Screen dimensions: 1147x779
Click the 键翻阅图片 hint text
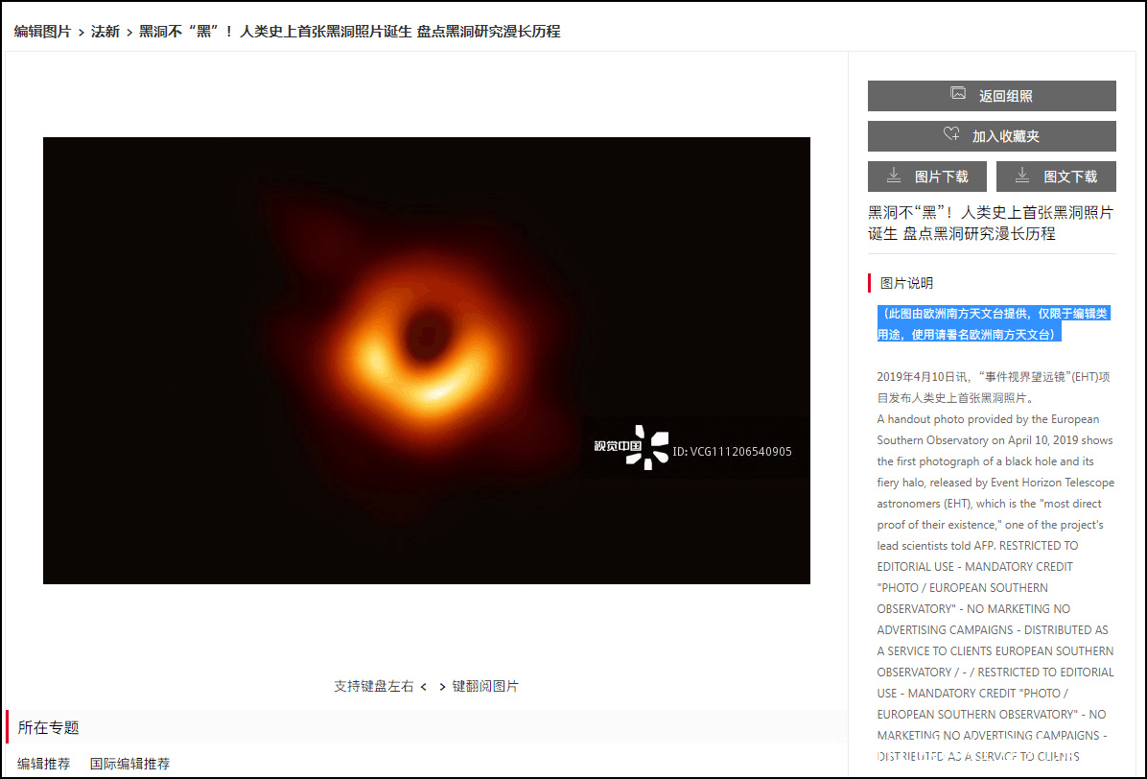(x=485, y=686)
